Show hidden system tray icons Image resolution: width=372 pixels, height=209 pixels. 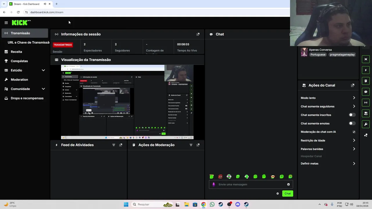click(x=320, y=204)
